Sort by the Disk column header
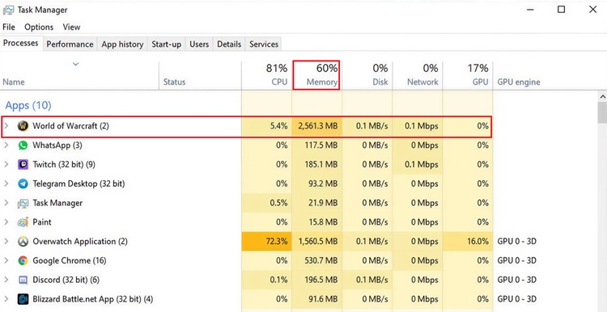Image resolution: width=607 pixels, height=312 pixels. (x=367, y=75)
